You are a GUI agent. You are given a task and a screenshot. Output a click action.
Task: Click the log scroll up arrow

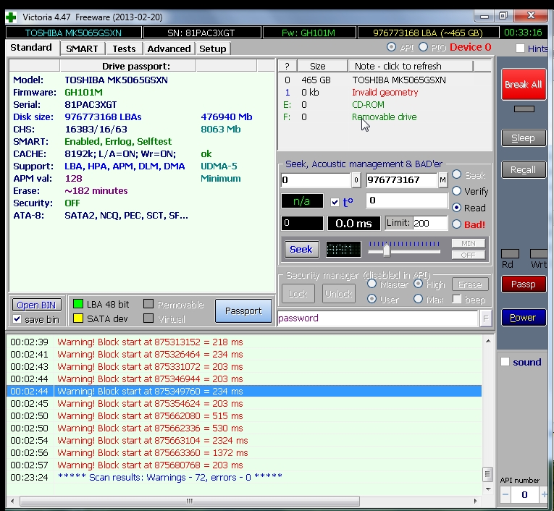(488, 341)
